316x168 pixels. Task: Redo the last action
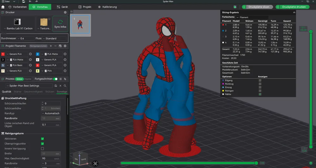[x=36, y=1]
